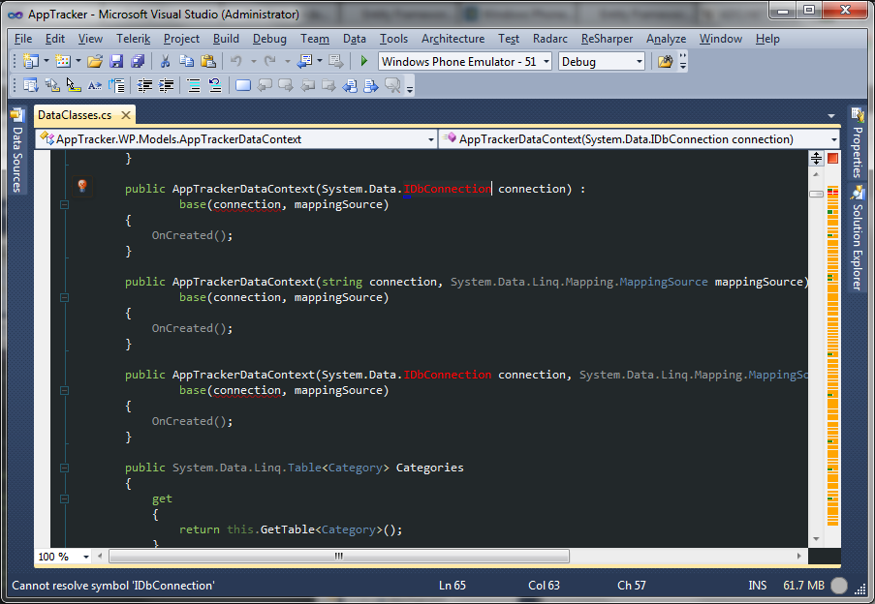Collapse the get accessor outline block
Image resolution: width=875 pixels, height=604 pixels.
[x=64, y=499]
